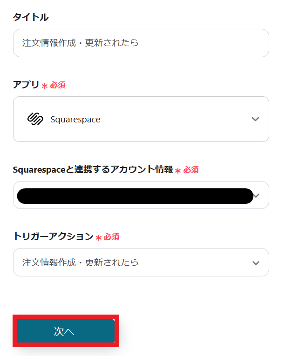Click the タイトル field label
The height and width of the screenshot is (356, 285).
(31, 17)
